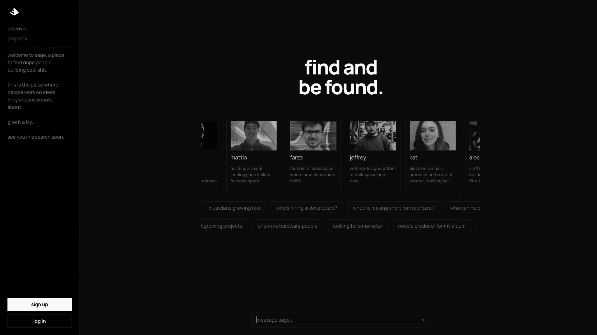
Task: Click 'looking for a marketer' suggestion chip
Action: coord(358,226)
